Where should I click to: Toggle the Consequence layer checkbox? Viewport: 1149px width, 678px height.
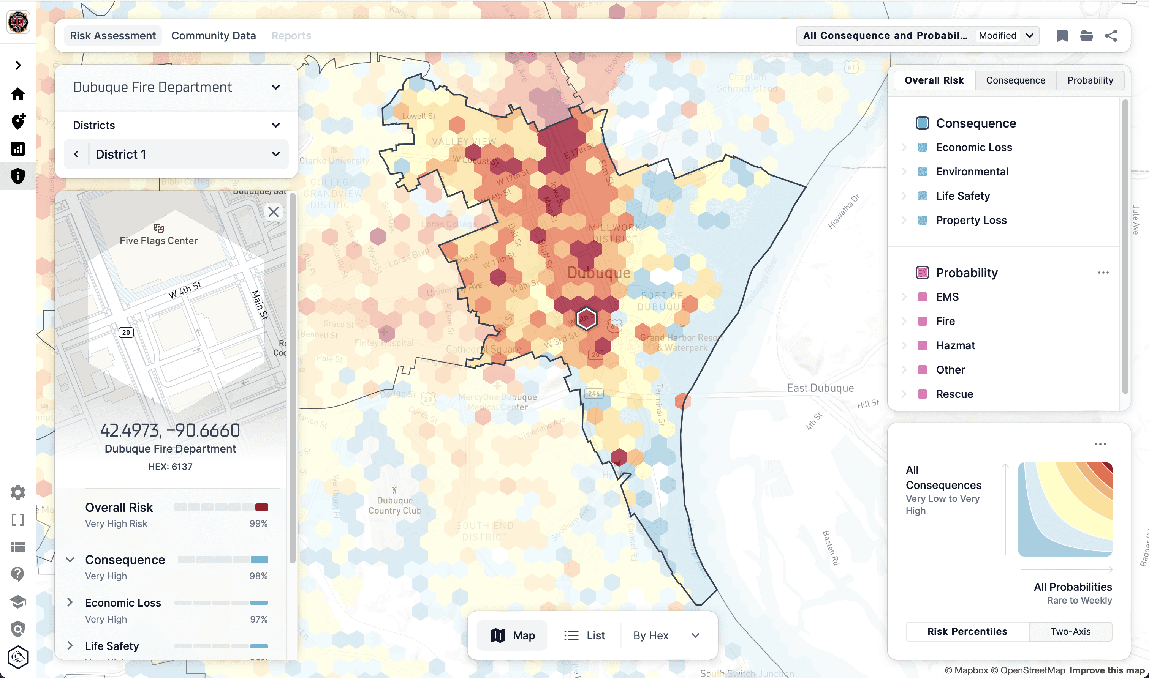[922, 123]
